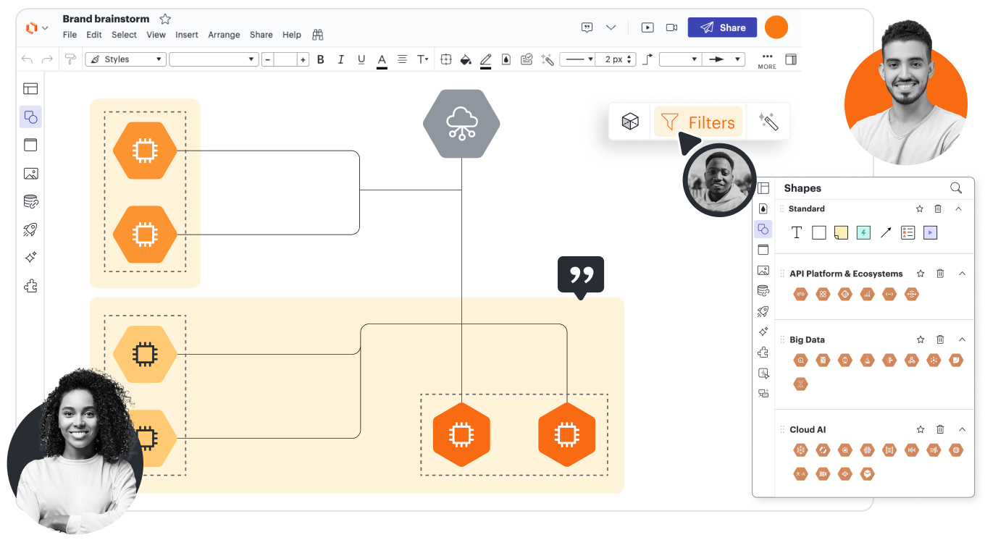Screen dimensions: 985x553
Task: Star the Brand brainstorm document
Action: pyautogui.click(x=165, y=19)
